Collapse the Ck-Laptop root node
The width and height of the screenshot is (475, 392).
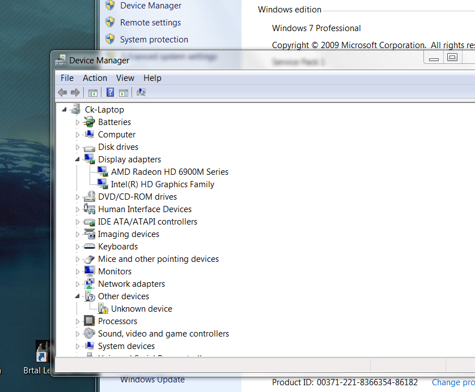pos(64,110)
